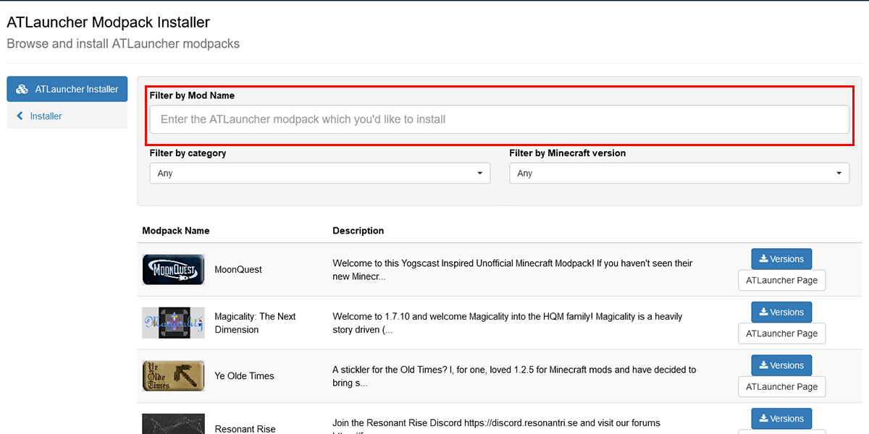This screenshot has width=869, height=434.
Task: Click the left chevron icon beside Installer
Action: [x=20, y=116]
